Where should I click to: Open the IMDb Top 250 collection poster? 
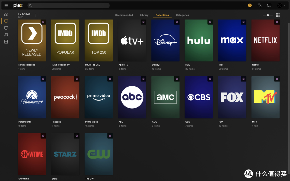coord(99,40)
